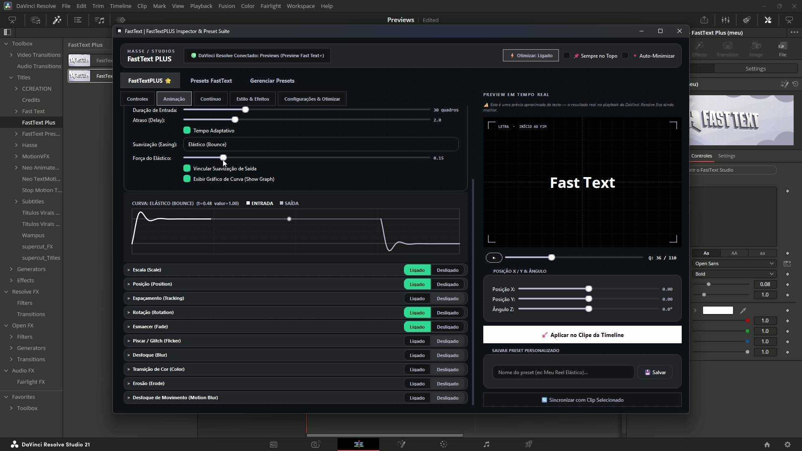Open the Metadata tag icon

[747, 20]
